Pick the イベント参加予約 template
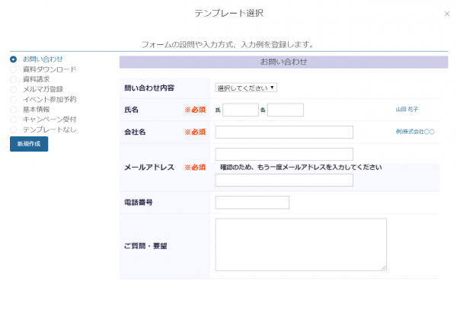This screenshot has height=323, width=457. 13,99
